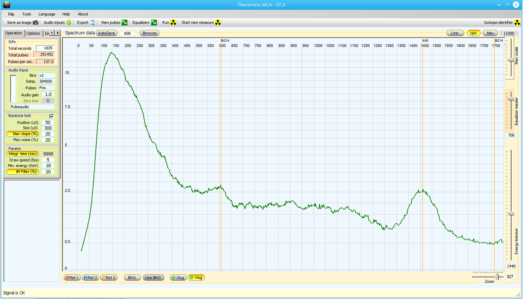Screen dimensions: 523x299
Task: Open the Tools menu
Action: tap(27, 14)
